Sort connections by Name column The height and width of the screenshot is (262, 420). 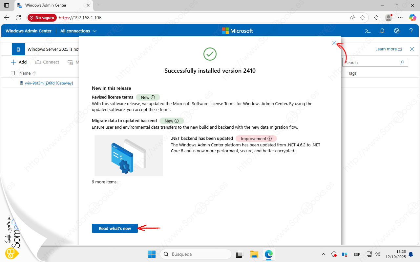[x=25, y=73]
